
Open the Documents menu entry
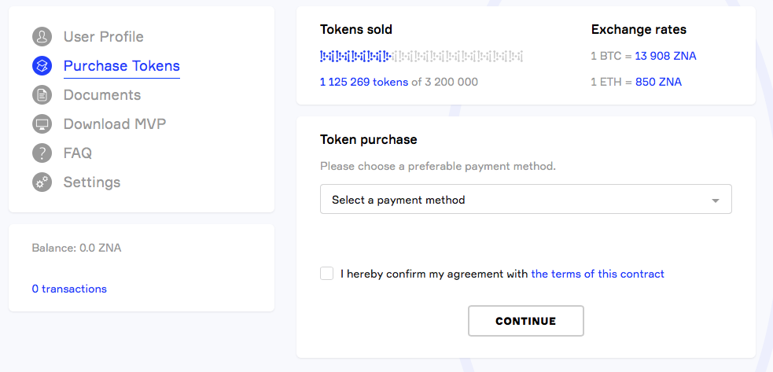[102, 95]
